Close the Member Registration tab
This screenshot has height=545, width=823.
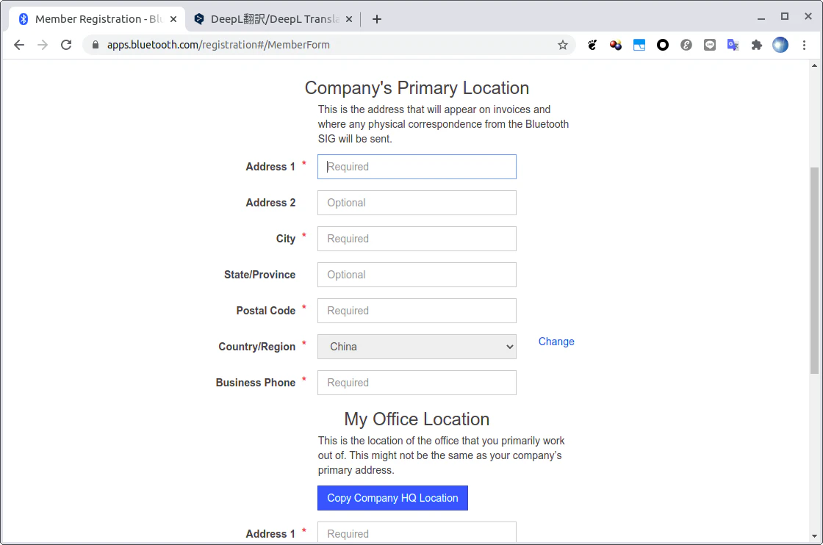coord(173,19)
